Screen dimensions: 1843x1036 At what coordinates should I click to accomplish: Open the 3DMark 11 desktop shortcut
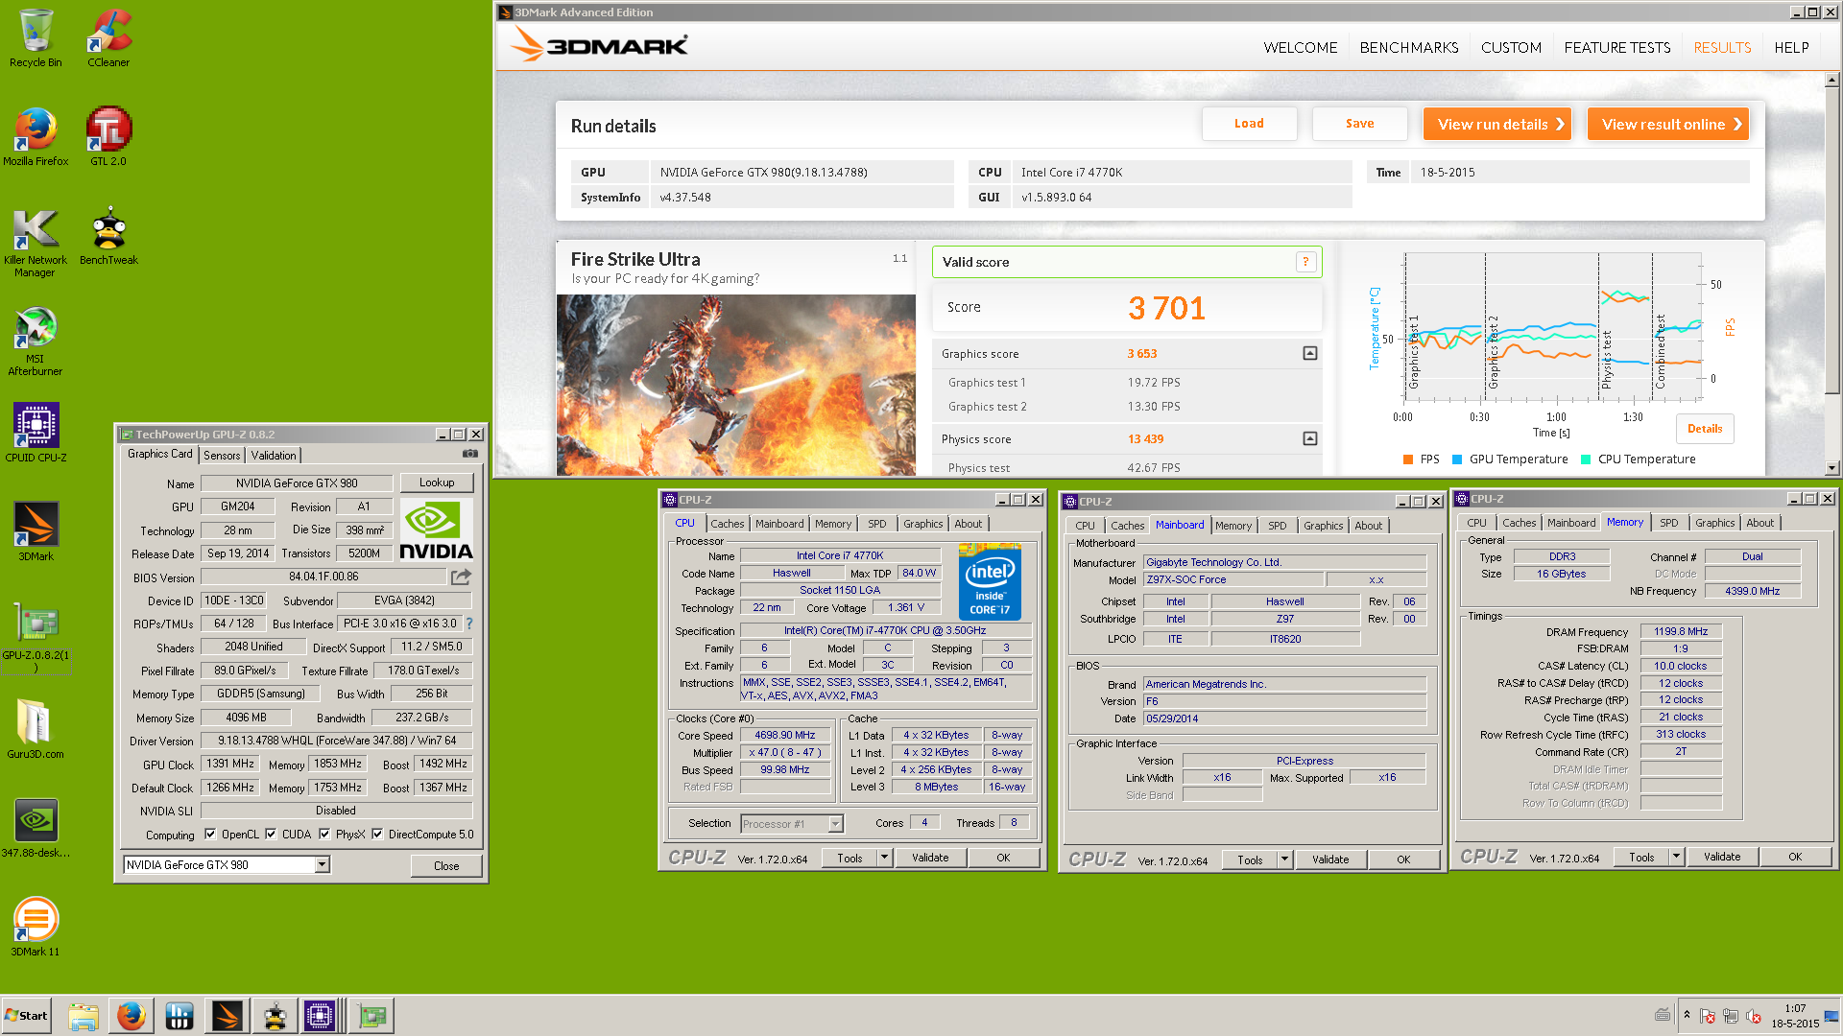pos(36,927)
